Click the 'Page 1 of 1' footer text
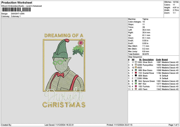Viewport: 180px width, 127px height. (174, 125)
